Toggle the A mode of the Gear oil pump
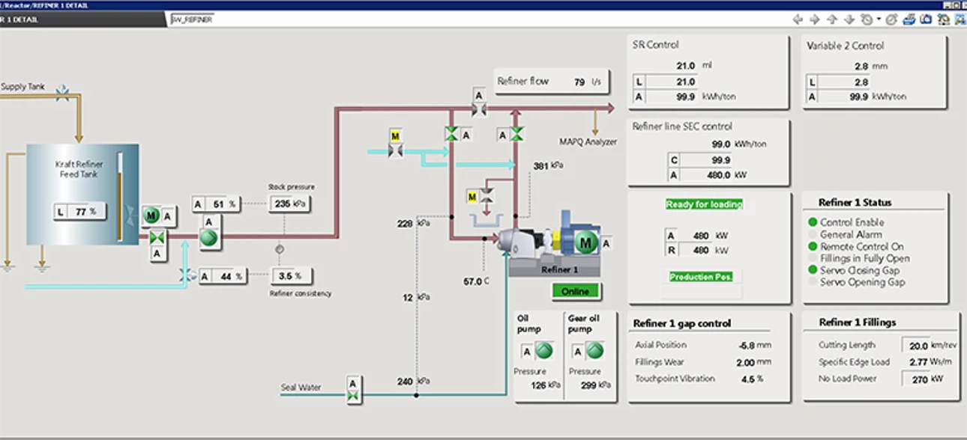Image resolution: width=967 pixels, height=440 pixels. click(577, 352)
